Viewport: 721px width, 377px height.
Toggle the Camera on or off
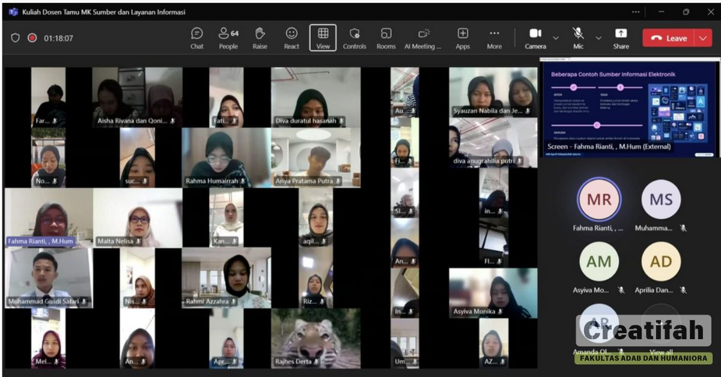pyautogui.click(x=535, y=38)
